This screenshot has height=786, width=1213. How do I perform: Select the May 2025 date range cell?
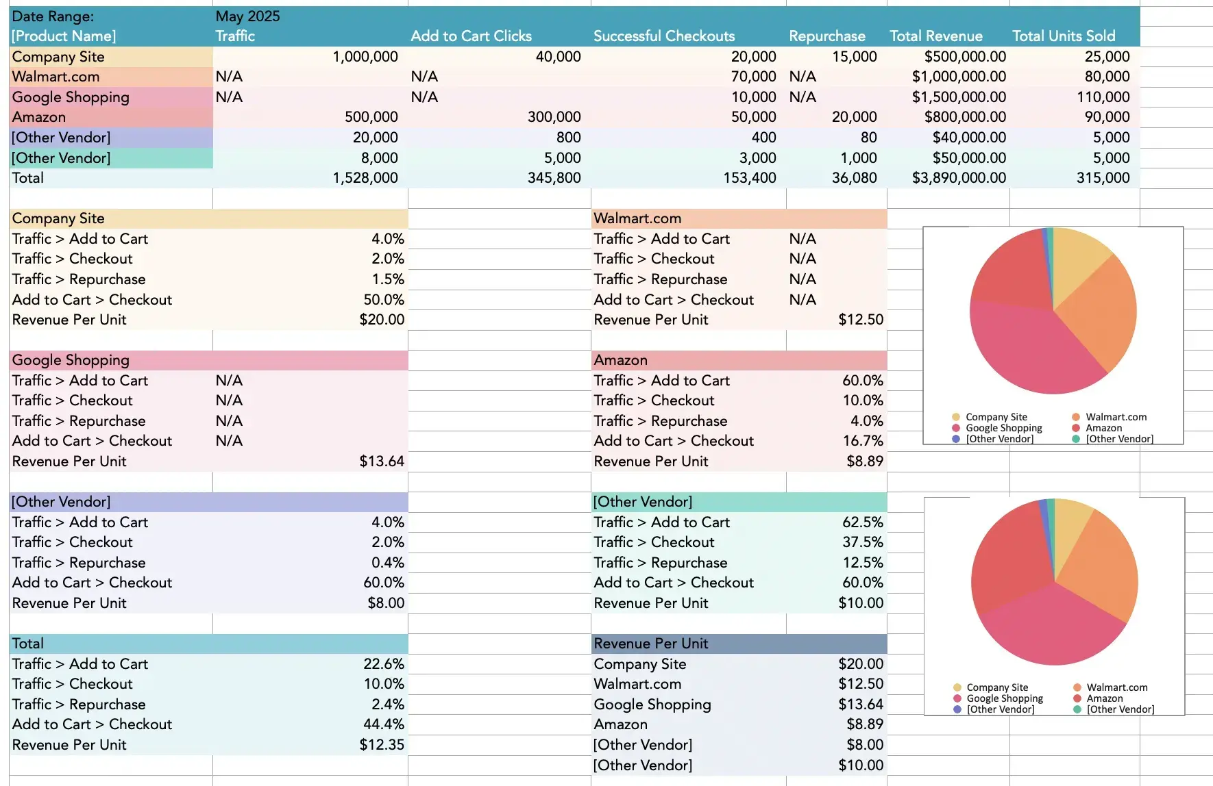pyautogui.click(x=247, y=16)
